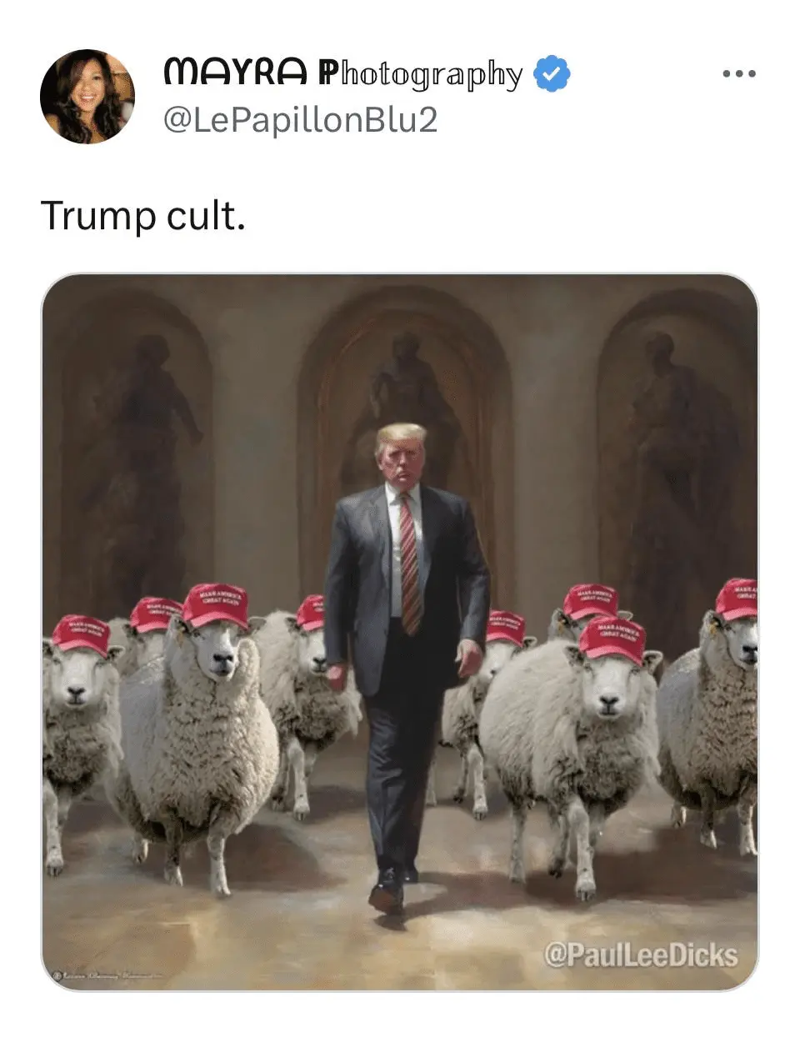The width and height of the screenshot is (800, 1037).
Task: Click the @PaulLeeDicks watermark on image
Action: pyautogui.click(x=640, y=954)
